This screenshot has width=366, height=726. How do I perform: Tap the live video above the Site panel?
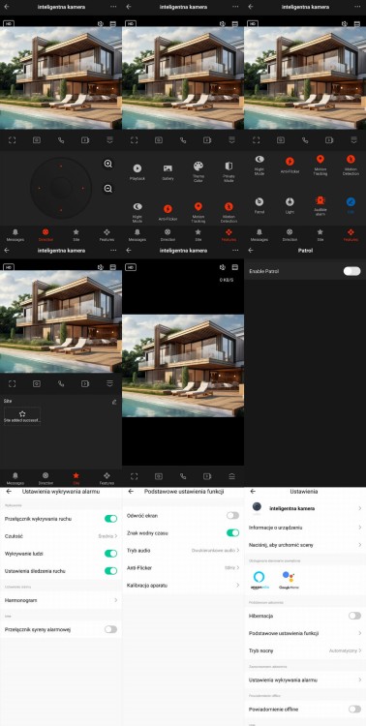pos(61,321)
